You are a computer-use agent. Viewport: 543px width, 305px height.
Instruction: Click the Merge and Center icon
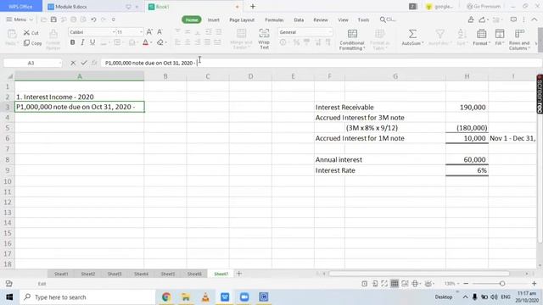point(241,34)
